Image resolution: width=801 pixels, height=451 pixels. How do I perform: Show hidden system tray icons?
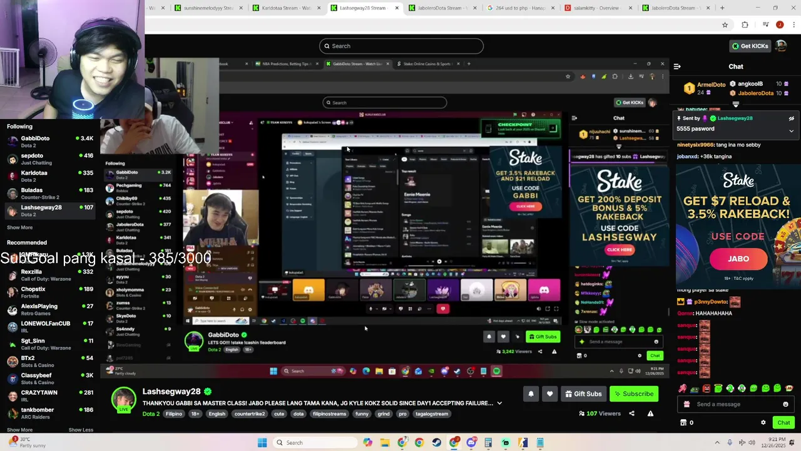coord(717,443)
